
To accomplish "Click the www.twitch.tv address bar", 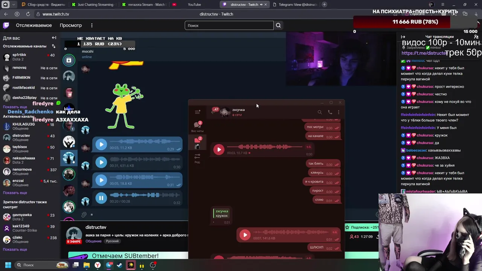I will pos(56,14).
